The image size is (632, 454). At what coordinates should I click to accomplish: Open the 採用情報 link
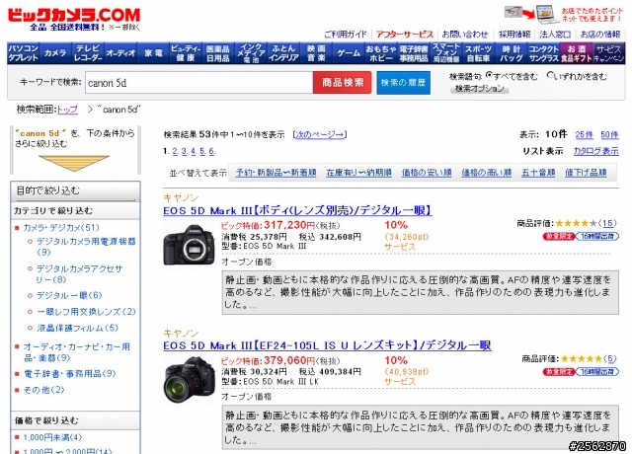[x=514, y=35]
